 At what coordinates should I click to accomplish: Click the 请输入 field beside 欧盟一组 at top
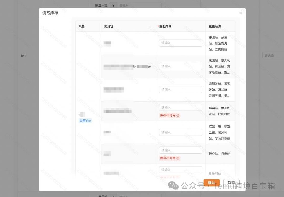139,5
